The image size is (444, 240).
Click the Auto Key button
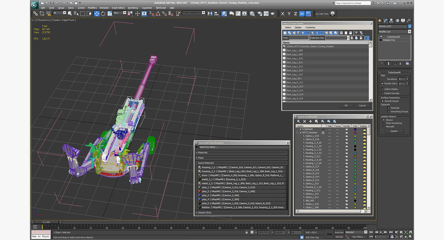click(339, 232)
